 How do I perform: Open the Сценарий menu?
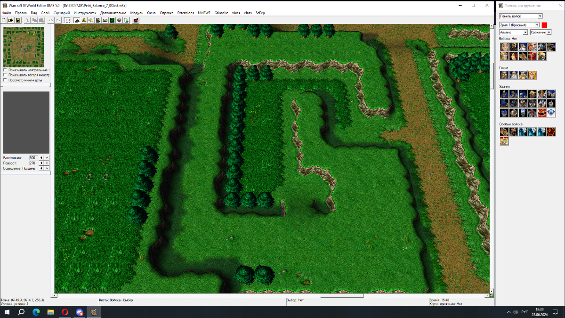click(x=62, y=13)
